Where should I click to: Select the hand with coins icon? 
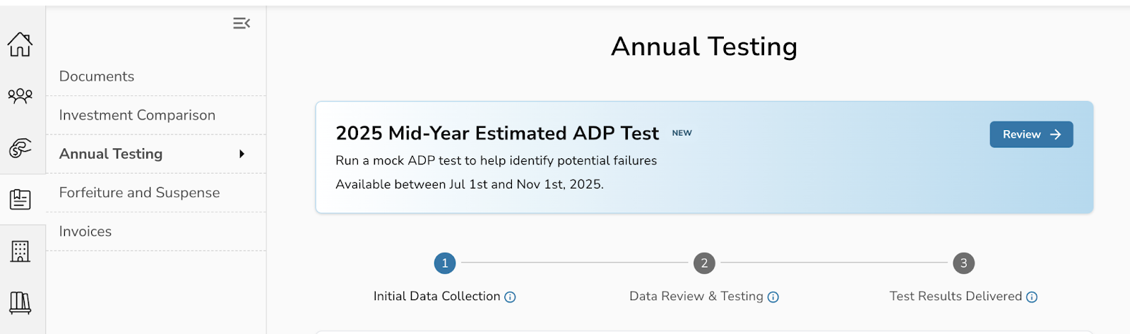[20, 148]
